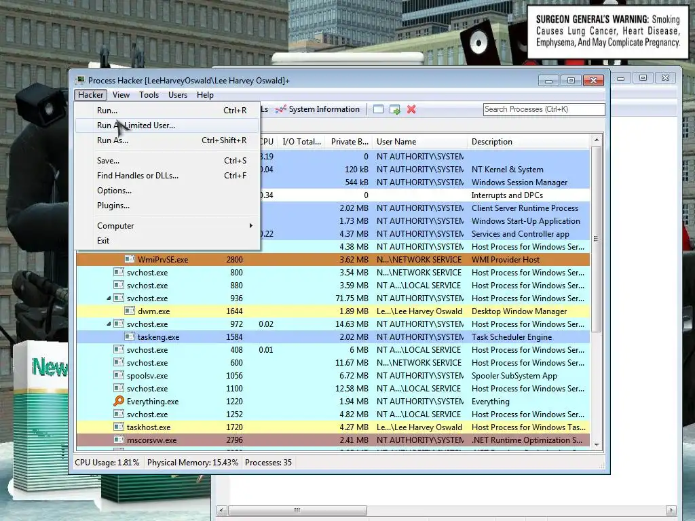Click the WmiPrvSE.exe process icon
This screenshot has width=695, height=521.
(130, 259)
